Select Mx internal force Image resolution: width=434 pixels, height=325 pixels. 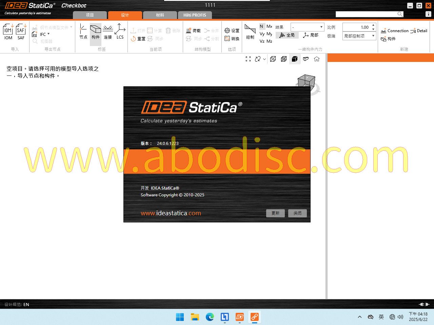click(x=269, y=26)
